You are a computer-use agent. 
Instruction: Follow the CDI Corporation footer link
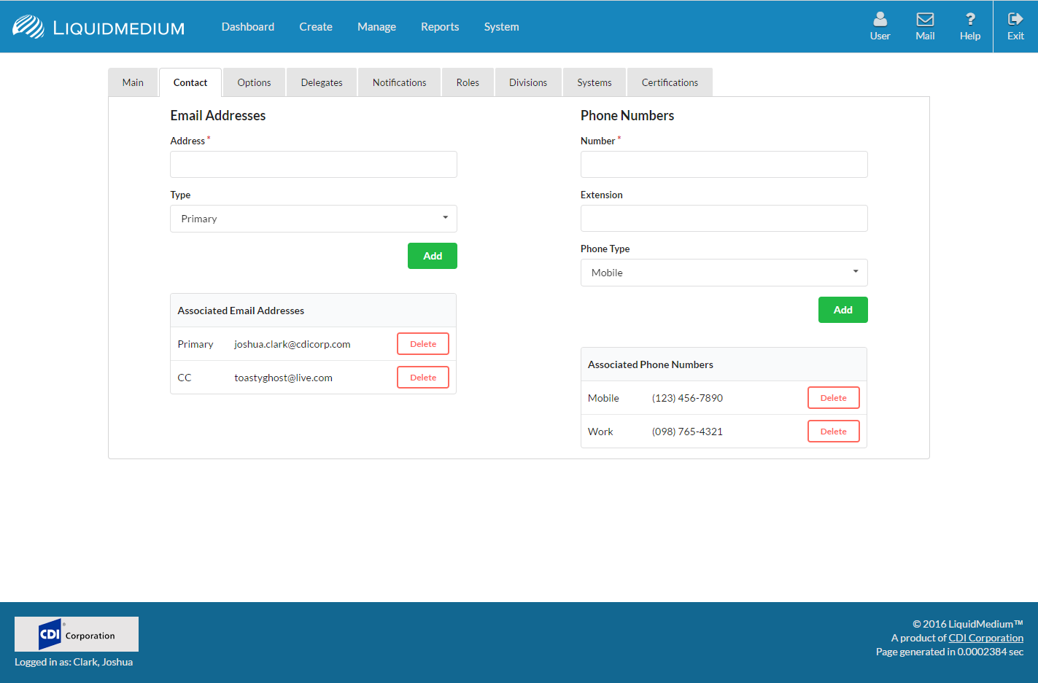tap(985, 638)
